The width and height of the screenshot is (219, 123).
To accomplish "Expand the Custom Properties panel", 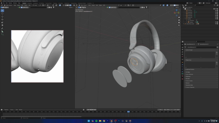I will (190, 87).
